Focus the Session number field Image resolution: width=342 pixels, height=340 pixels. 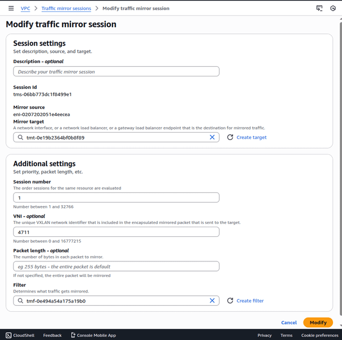click(x=116, y=198)
